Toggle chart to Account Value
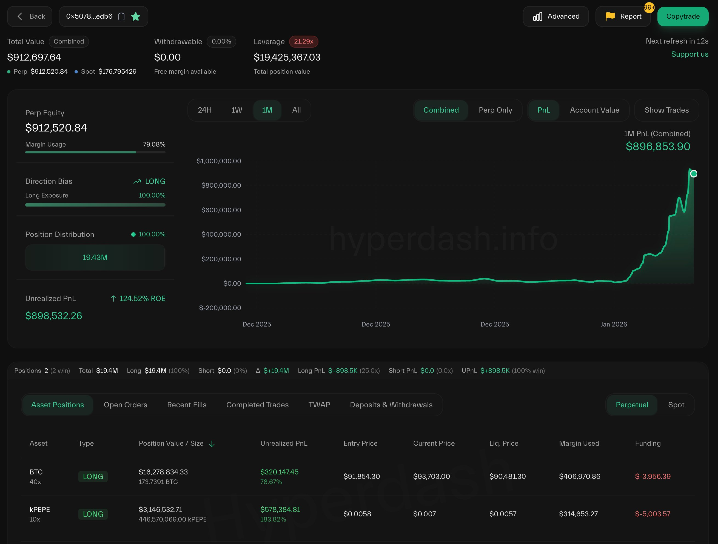This screenshot has width=718, height=544. click(594, 110)
